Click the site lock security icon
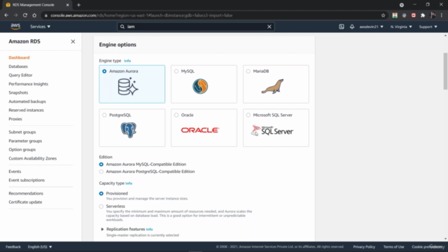The width and height of the screenshot is (448, 252). [45, 15]
